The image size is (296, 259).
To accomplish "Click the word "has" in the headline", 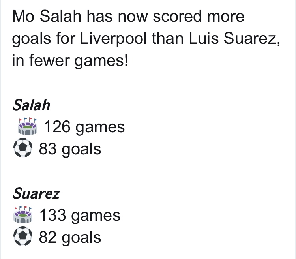I will tap(100, 17).
